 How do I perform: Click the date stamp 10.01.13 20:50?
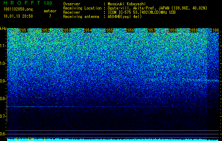[18, 16]
